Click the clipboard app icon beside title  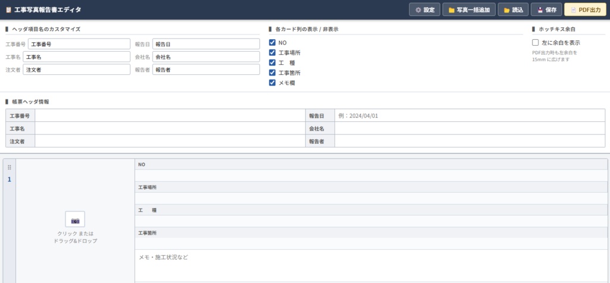[x=8, y=10]
